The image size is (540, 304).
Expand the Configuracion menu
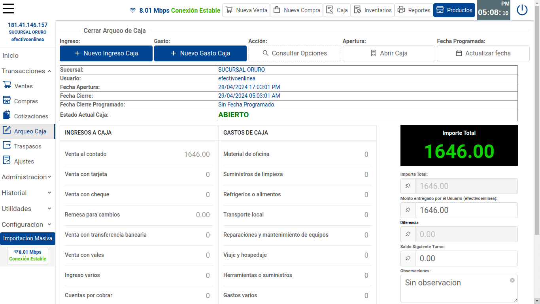tap(27, 224)
